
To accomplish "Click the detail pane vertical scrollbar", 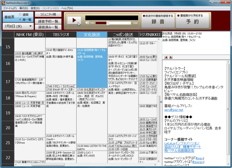I will (228, 109).
